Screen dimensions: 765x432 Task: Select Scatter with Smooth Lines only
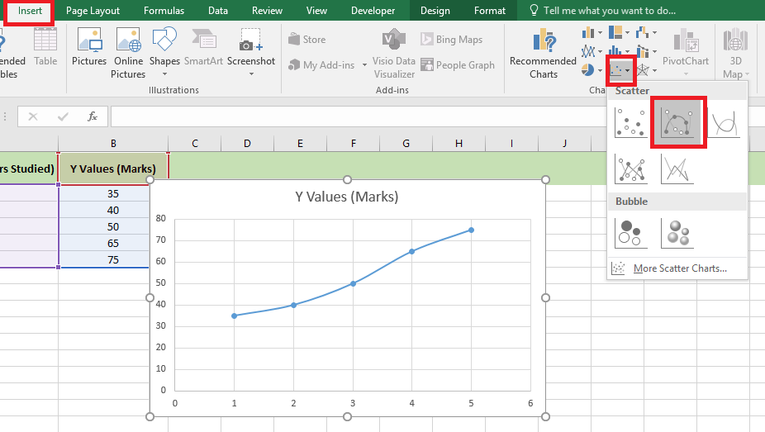tap(724, 122)
